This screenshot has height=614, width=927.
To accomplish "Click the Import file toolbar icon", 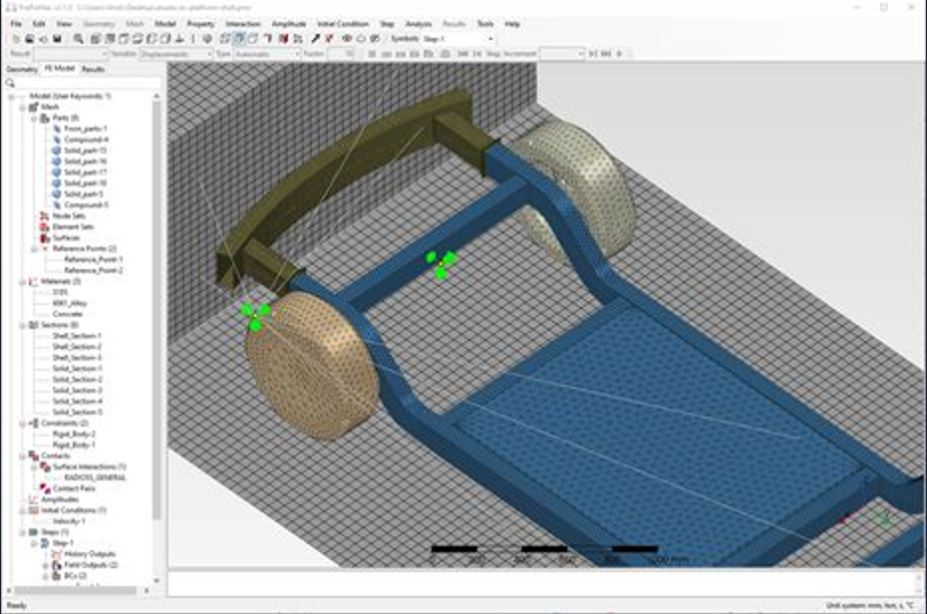I will (43, 39).
